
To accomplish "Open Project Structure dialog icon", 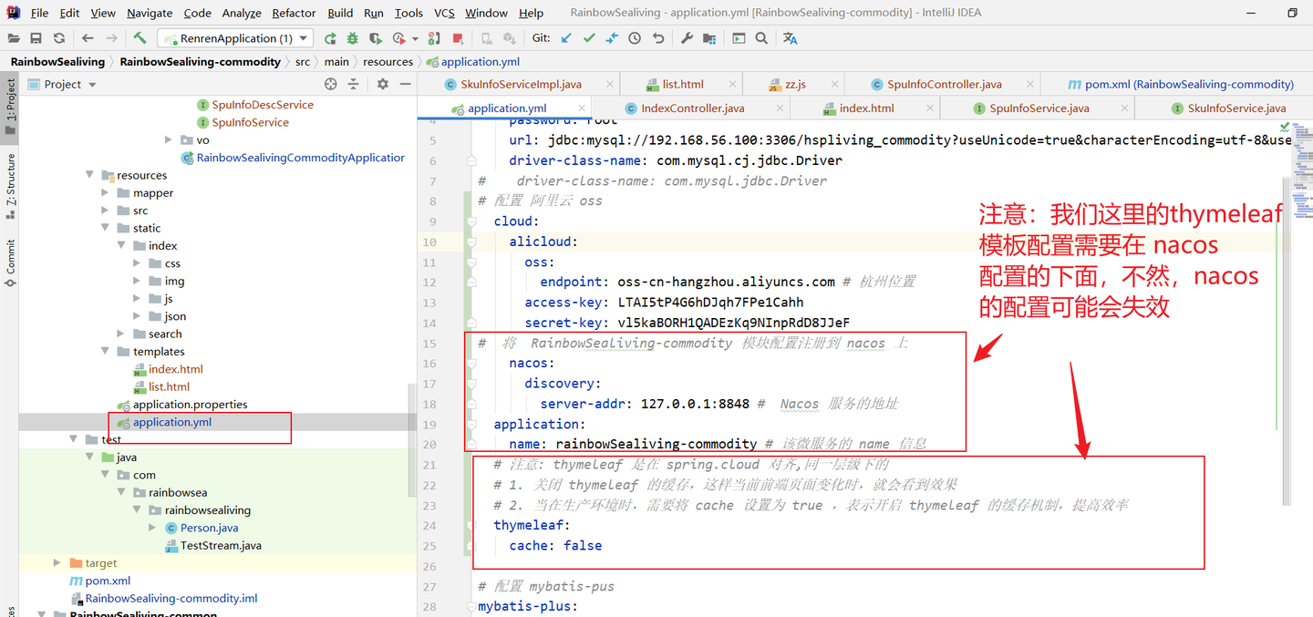I will point(709,37).
